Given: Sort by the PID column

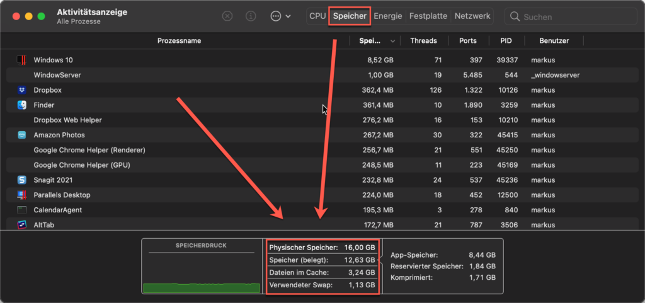Looking at the screenshot, I should 506,41.
